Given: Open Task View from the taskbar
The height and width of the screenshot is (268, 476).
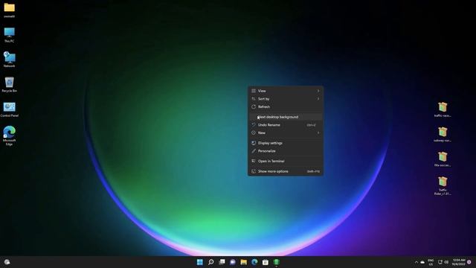Looking at the screenshot, I should pos(222,262).
